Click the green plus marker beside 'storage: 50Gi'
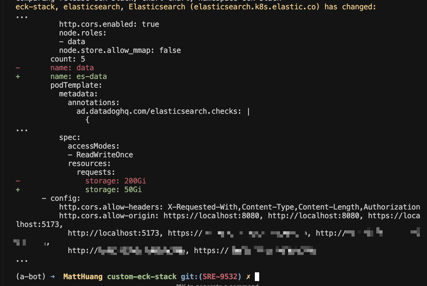This screenshot has width=427, height=286. pyautogui.click(x=18, y=190)
